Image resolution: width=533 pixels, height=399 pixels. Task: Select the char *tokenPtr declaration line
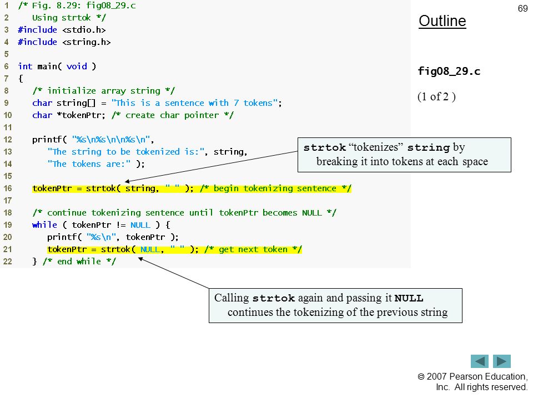133,115
